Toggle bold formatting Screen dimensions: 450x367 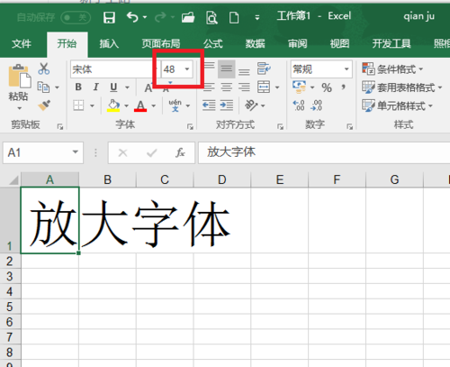click(78, 87)
